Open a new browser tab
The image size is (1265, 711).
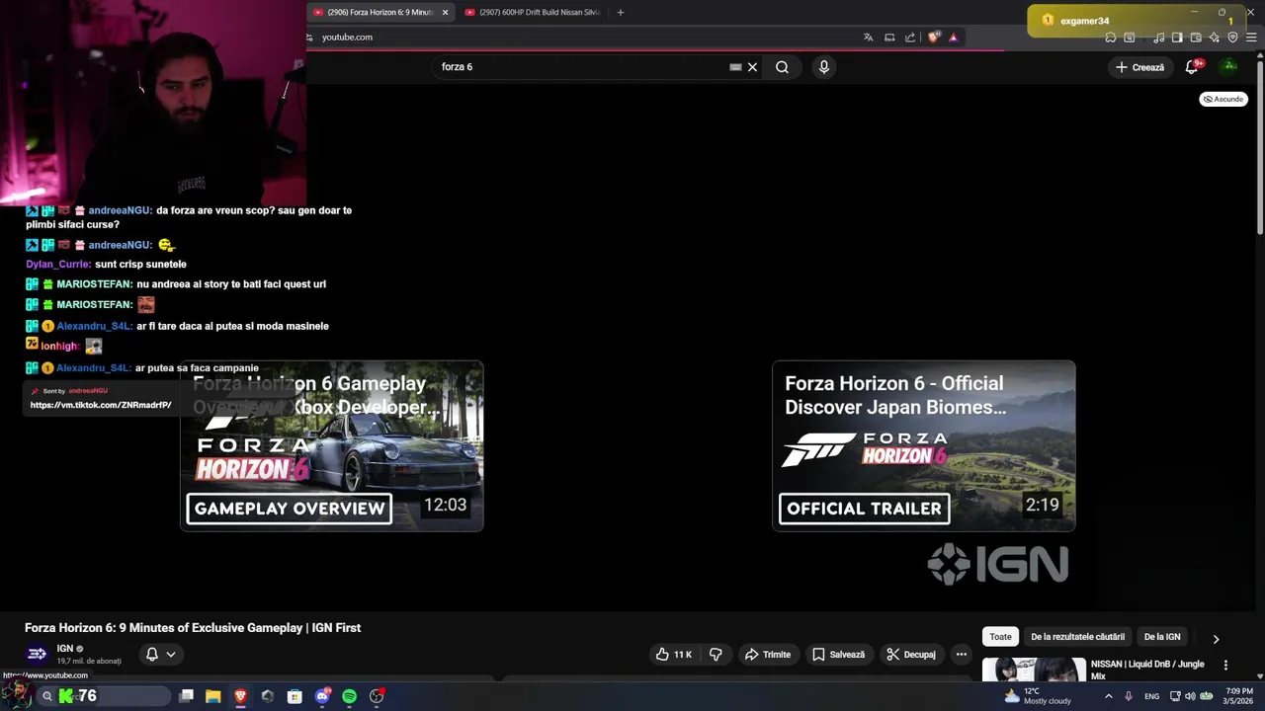[x=621, y=12]
